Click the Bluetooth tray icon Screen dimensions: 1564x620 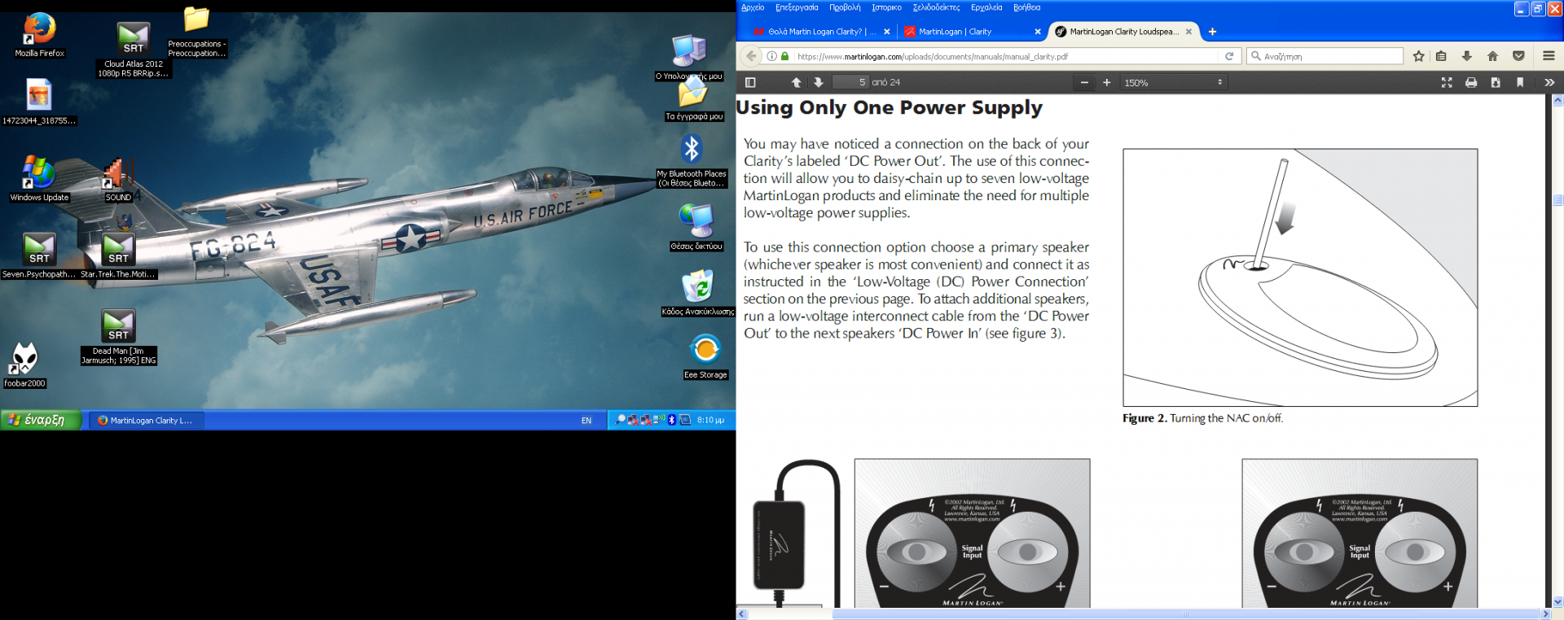tap(671, 420)
